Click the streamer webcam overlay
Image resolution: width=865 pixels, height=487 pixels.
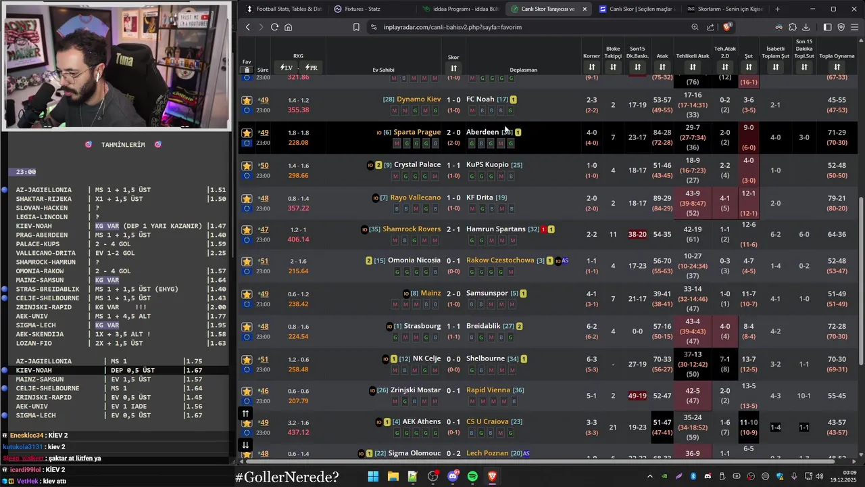(x=116, y=66)
